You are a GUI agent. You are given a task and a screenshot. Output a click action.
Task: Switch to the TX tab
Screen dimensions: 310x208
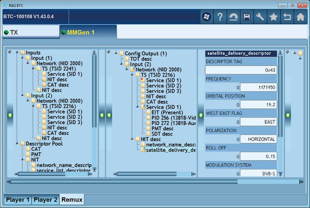tap(31, 32)
